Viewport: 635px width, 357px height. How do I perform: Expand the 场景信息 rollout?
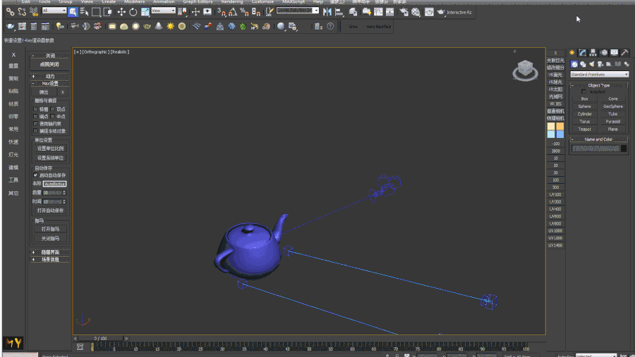(50, 260)
